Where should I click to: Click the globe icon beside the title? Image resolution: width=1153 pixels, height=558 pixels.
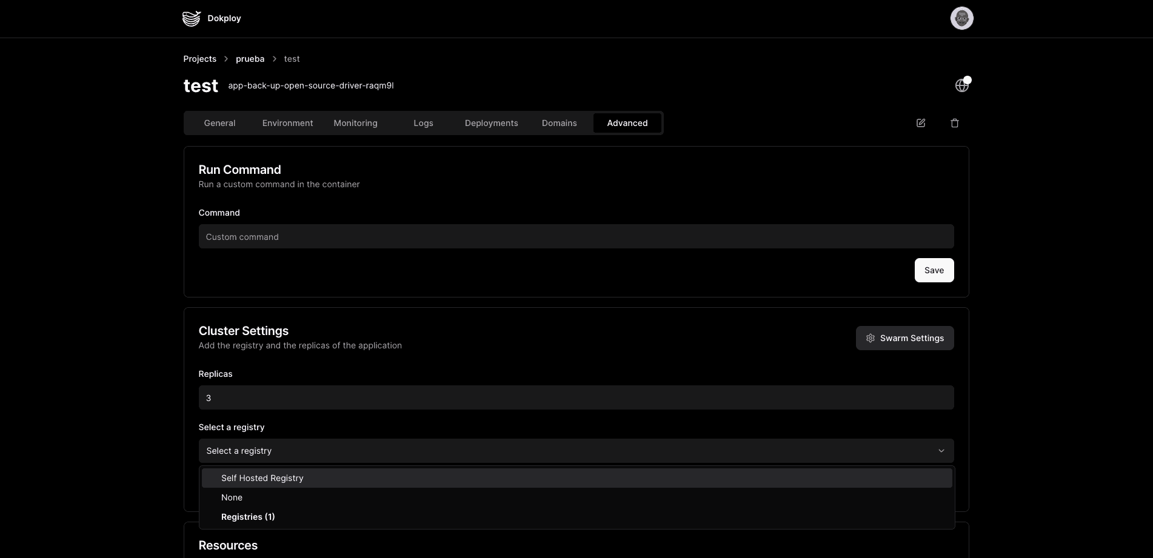961,85
